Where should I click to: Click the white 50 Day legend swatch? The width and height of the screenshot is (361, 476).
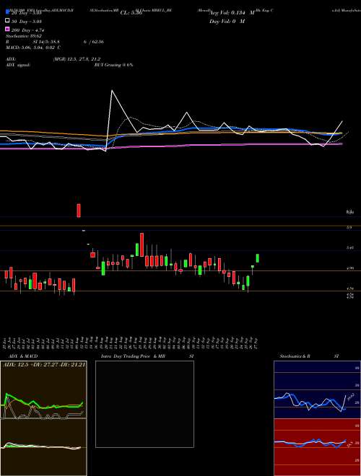click(8, 21)
